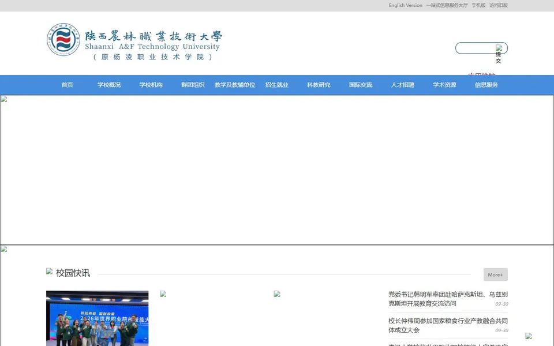The height and width of the screenshot is (346, 554).
Task: Open the 学术资源 menu
Action: (x=444, y=85)
